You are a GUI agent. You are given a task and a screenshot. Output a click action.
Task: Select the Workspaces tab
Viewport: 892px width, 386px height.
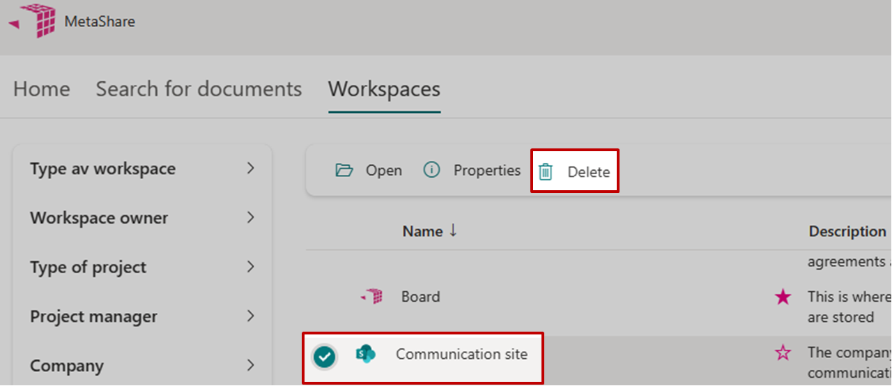384,89
